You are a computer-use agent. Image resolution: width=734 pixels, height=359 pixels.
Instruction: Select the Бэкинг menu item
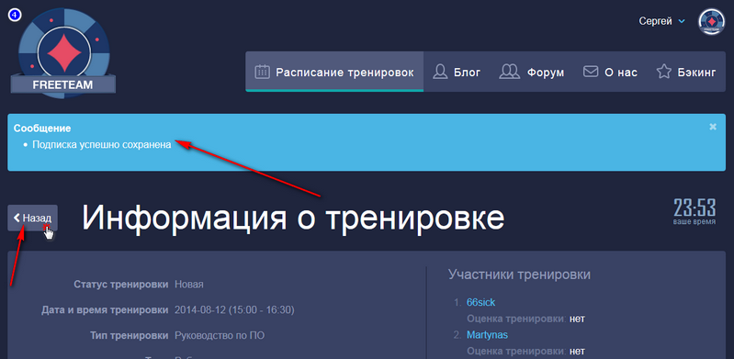[686, 73]
